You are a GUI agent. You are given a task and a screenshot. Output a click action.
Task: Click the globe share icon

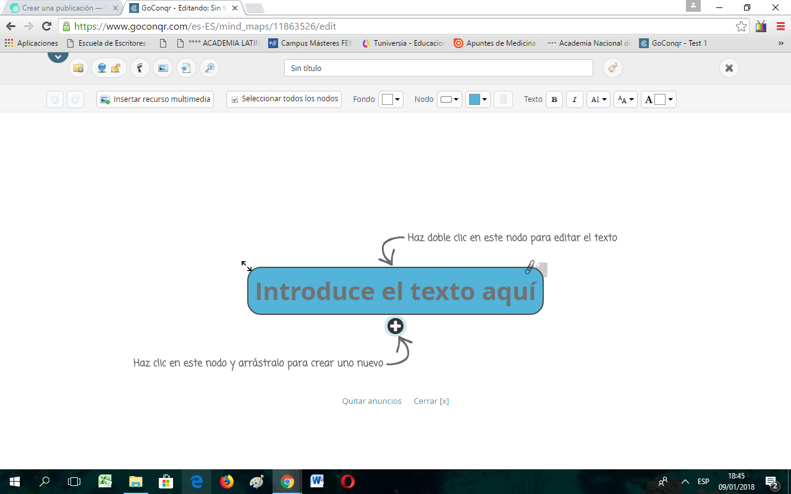click(101, 68)
